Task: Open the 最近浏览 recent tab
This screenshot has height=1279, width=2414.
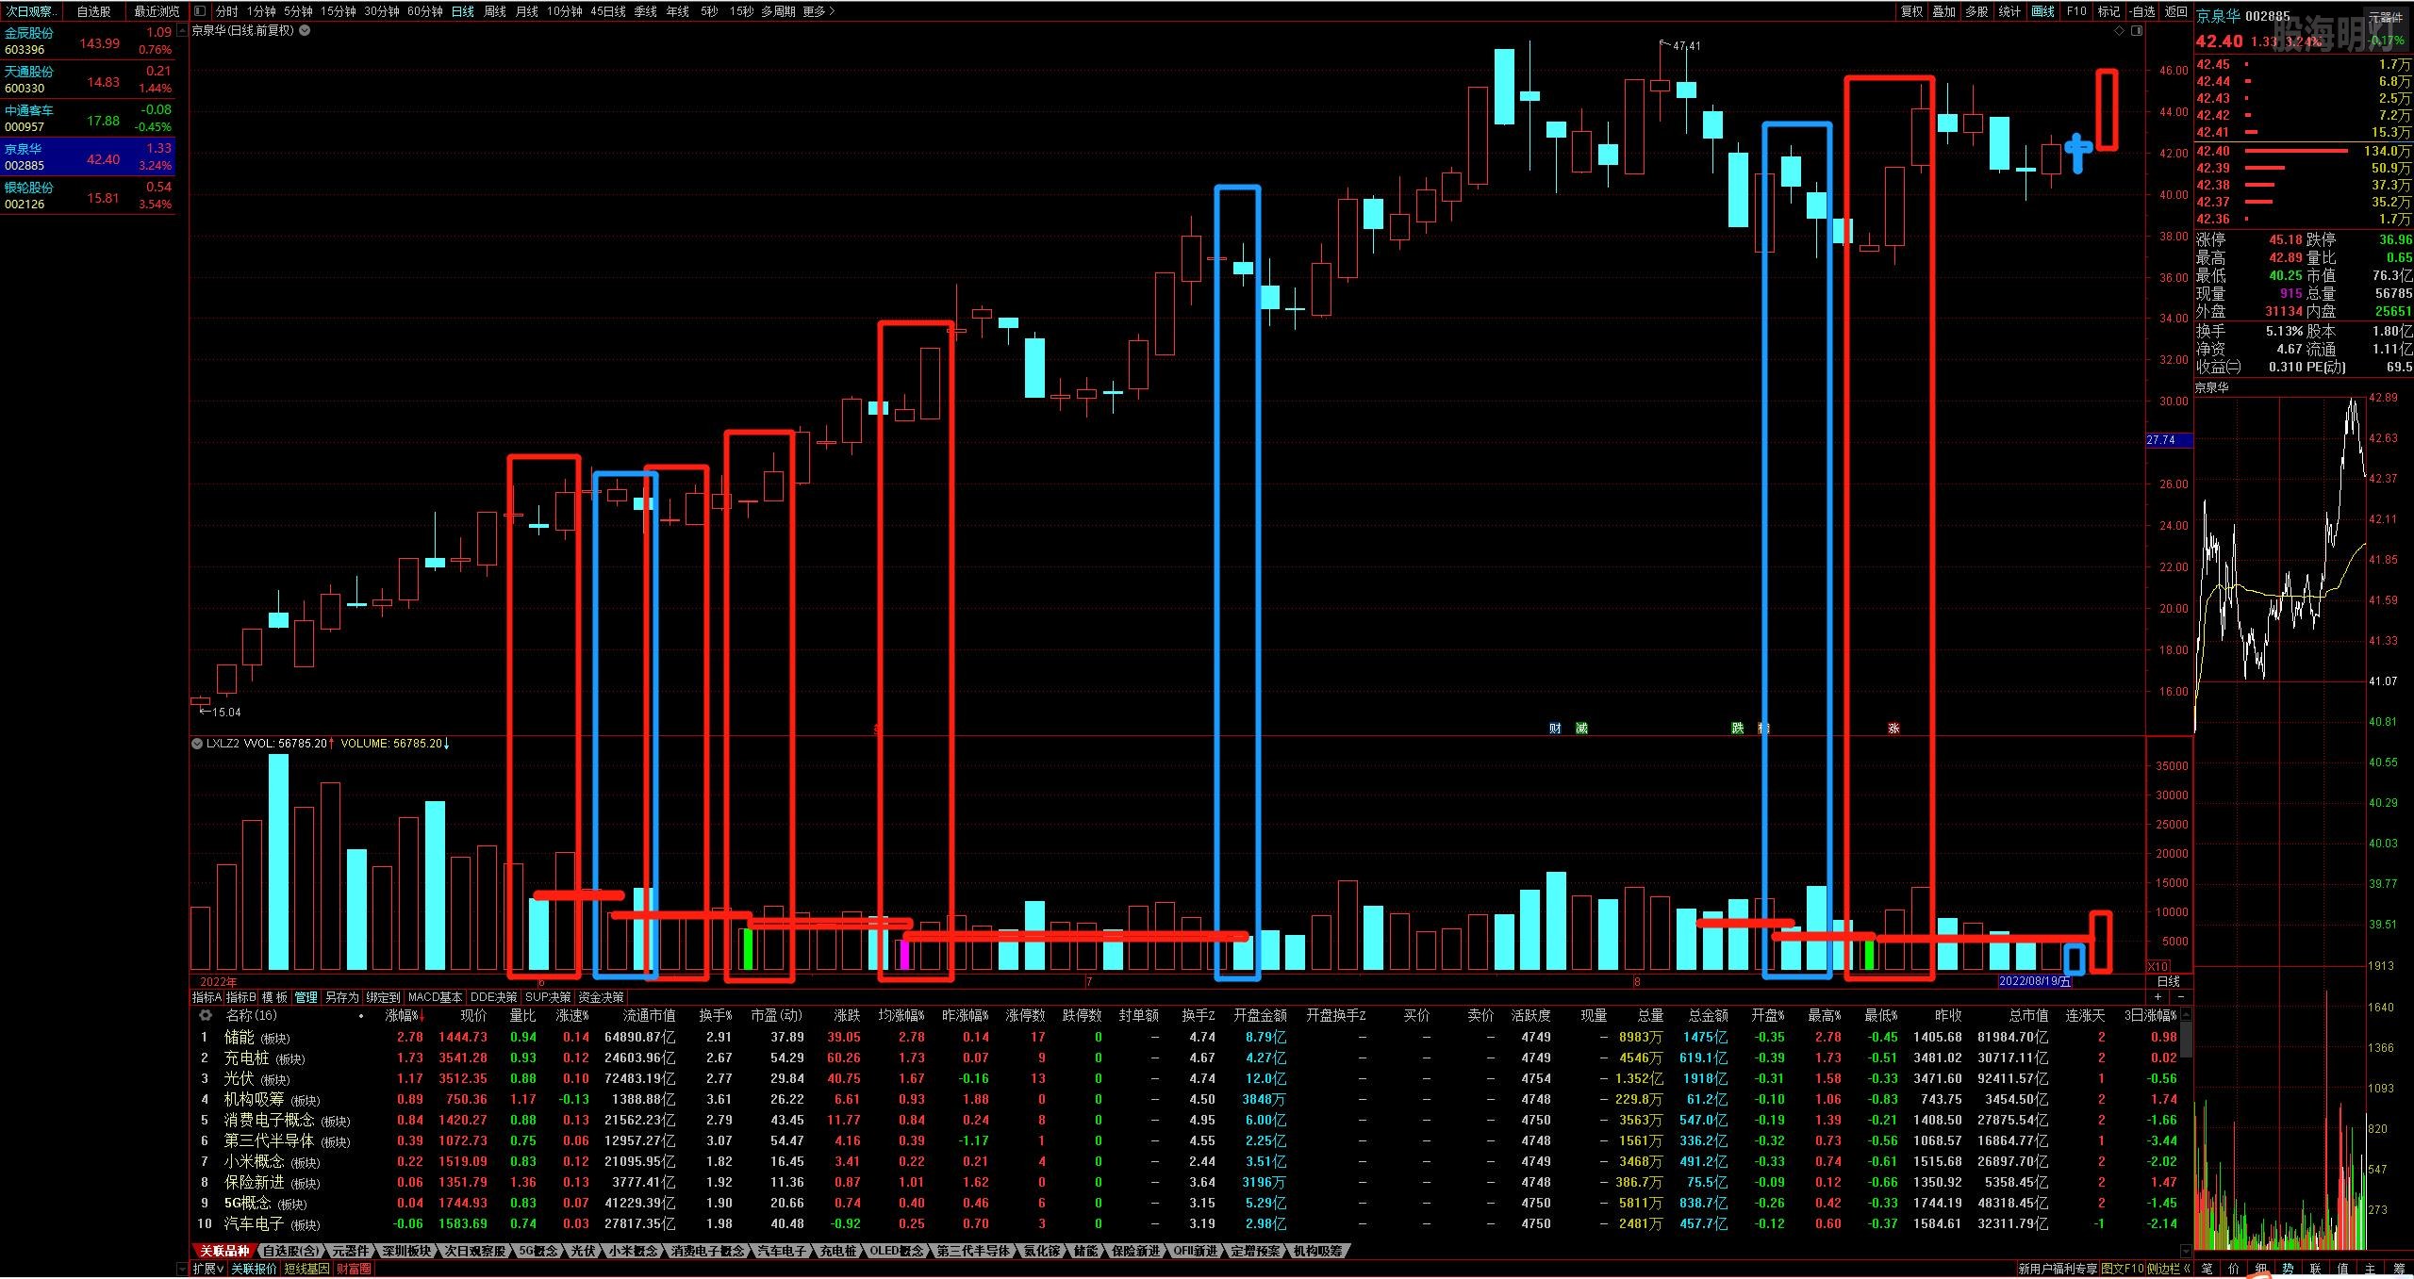Action: 157,11
